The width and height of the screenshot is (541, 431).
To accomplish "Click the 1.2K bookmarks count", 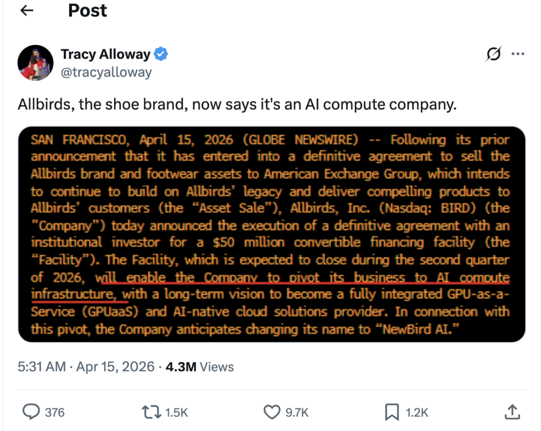I will point(416,413).
